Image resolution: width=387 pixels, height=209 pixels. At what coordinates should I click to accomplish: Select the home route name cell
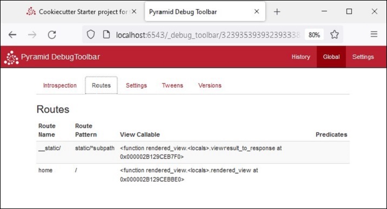tap(45, 170)
